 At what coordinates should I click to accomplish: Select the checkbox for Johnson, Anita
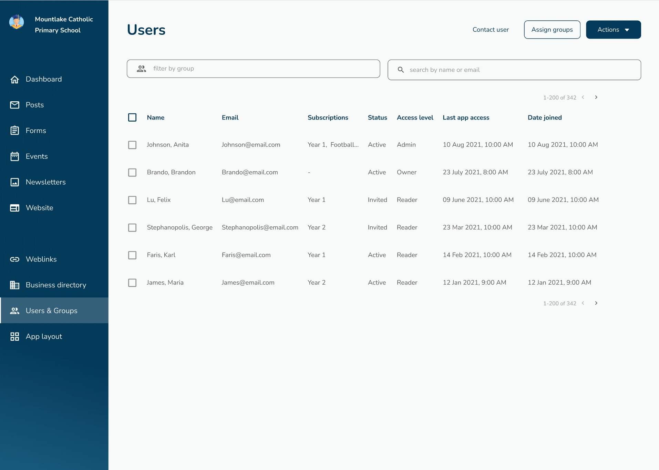click(132, 145)
